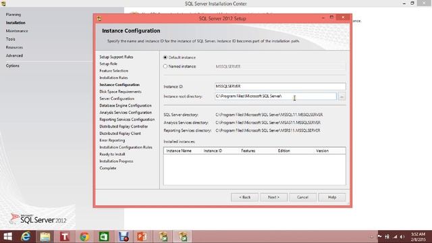The width and height of the screenshot is (432, 243).
Task: Open the Windows Start button
Action: click(7, 237)
